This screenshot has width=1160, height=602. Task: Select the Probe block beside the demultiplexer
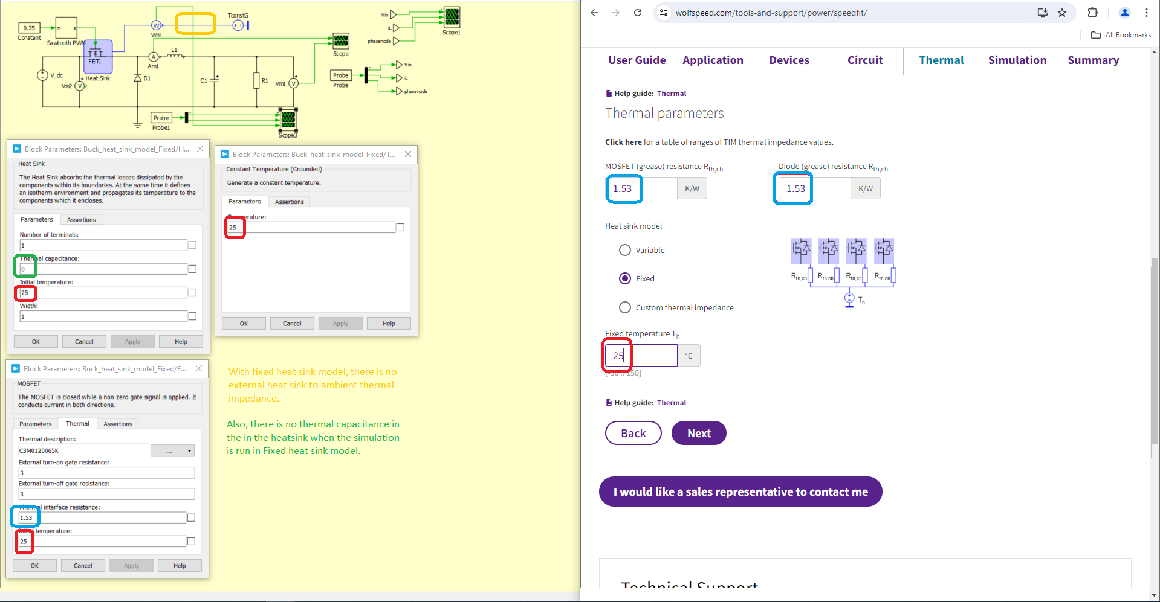coord(341,75)
